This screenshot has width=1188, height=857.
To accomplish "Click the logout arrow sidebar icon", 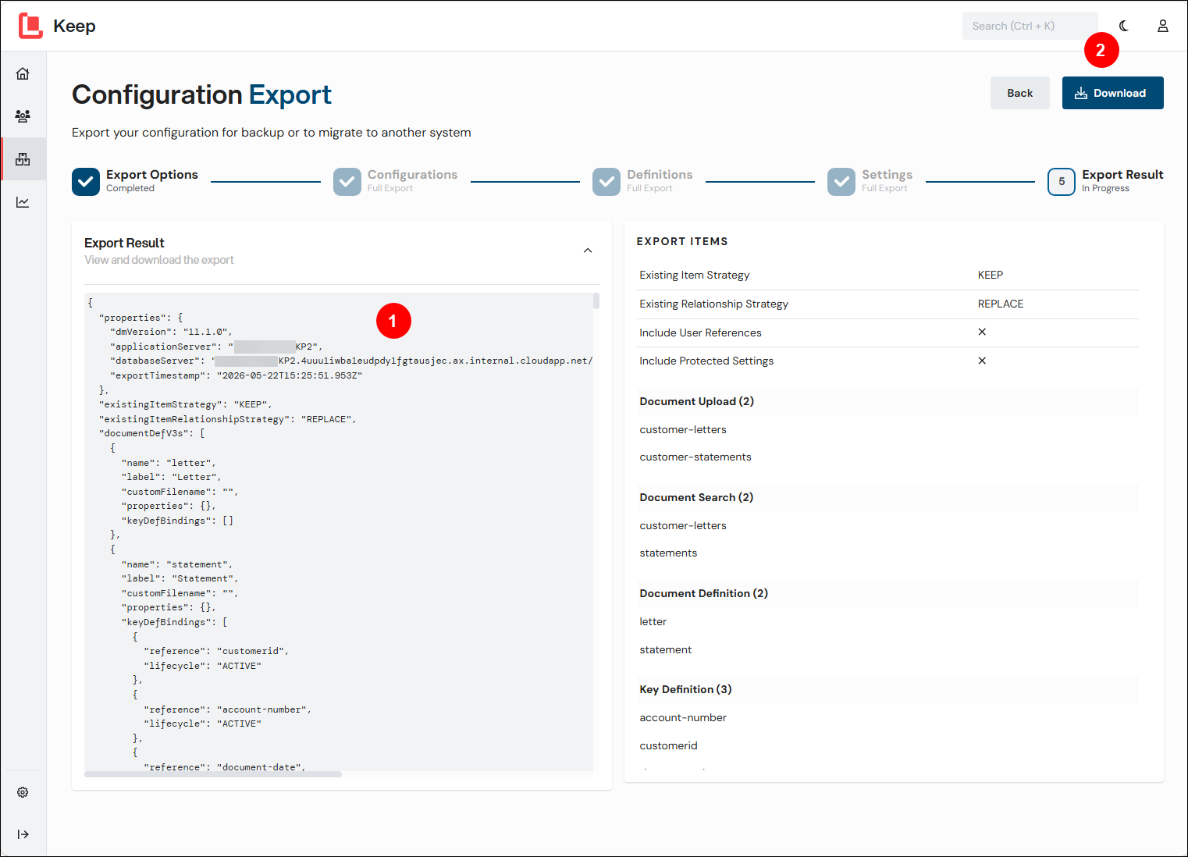I will tap(23, 834).
